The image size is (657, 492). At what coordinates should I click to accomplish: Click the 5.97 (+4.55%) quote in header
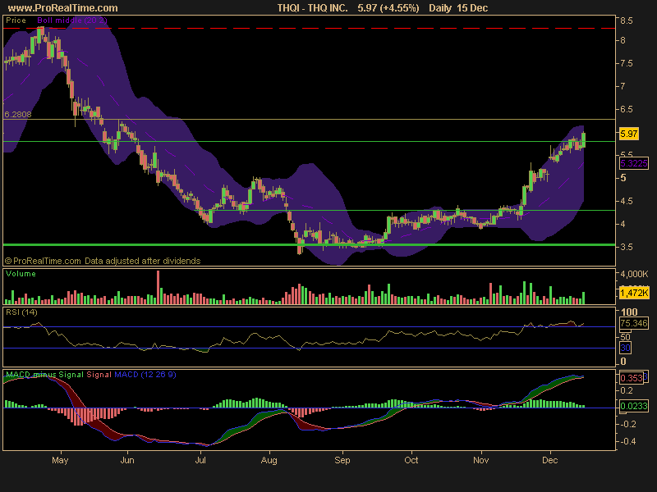click(388, 8)
